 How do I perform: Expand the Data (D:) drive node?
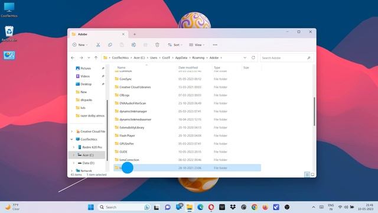click(x=74, y=163)
